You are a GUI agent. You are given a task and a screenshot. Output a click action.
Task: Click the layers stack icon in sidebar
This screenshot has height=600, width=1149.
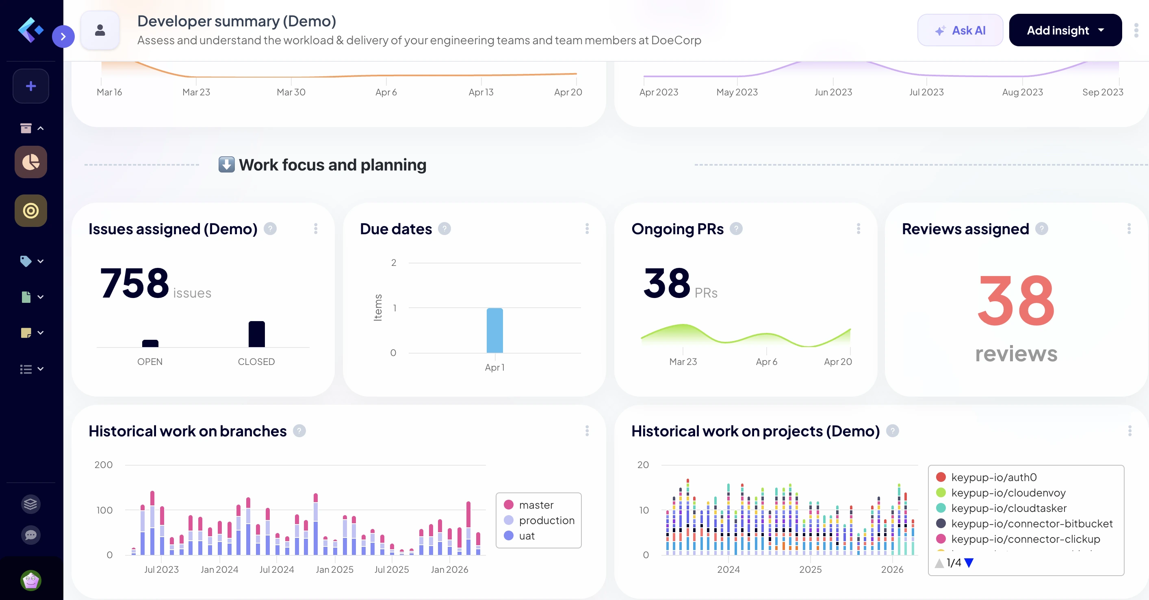(x=31, y=504)
